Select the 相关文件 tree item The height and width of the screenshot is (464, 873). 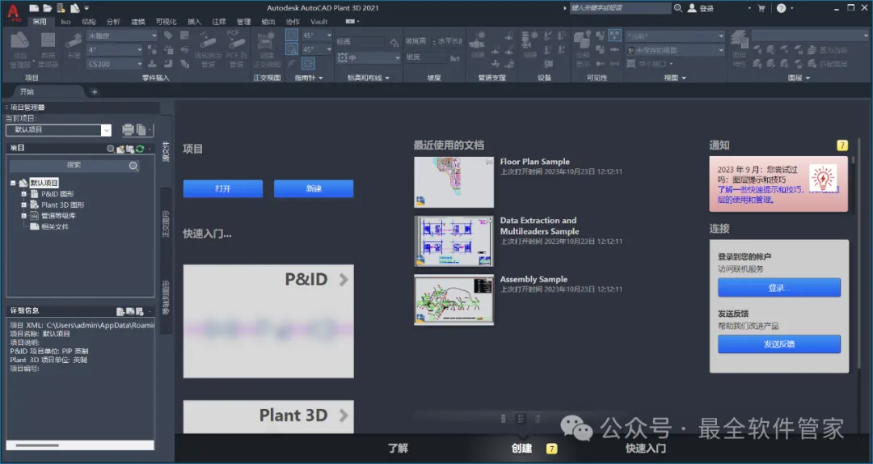[55, 226]
